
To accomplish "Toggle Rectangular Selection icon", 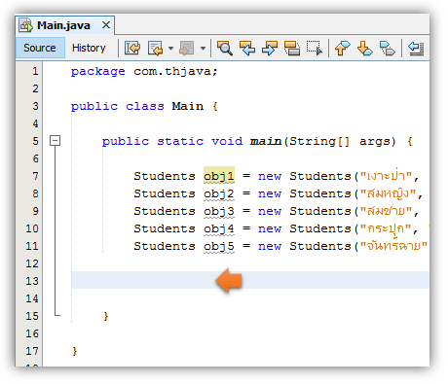I will (x=315, y=49).
